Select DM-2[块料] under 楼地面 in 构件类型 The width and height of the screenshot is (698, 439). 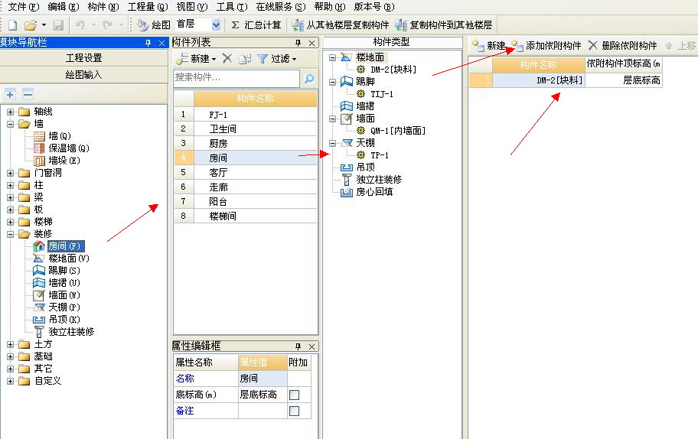tap(393, 70)
